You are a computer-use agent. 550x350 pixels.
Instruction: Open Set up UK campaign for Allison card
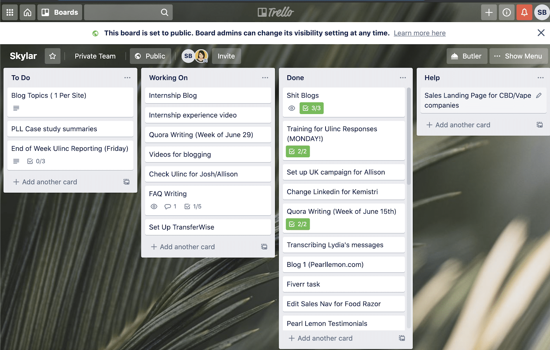[x=344, y=172]
